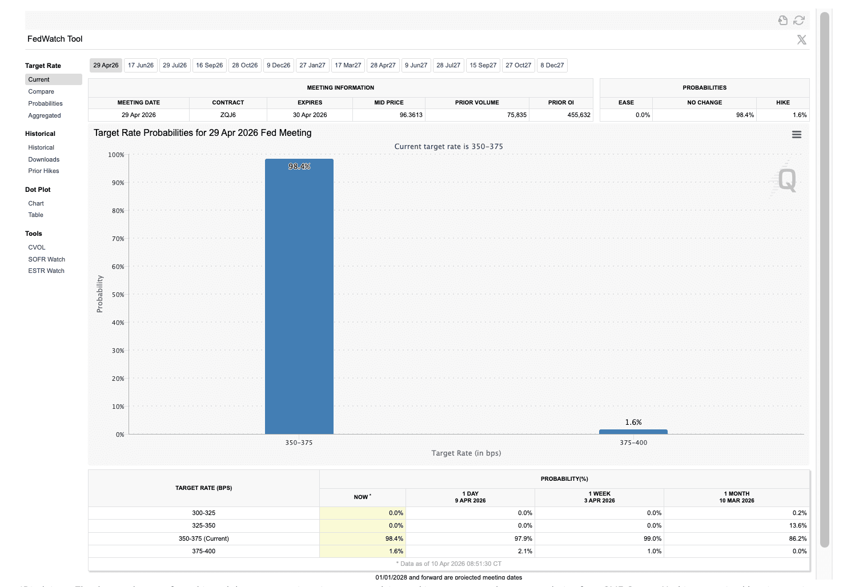Click the document export icon beside refresh

783,21
